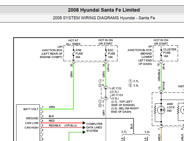Click the arrow on the CAN HIGH pink wire

coord(84,127)
